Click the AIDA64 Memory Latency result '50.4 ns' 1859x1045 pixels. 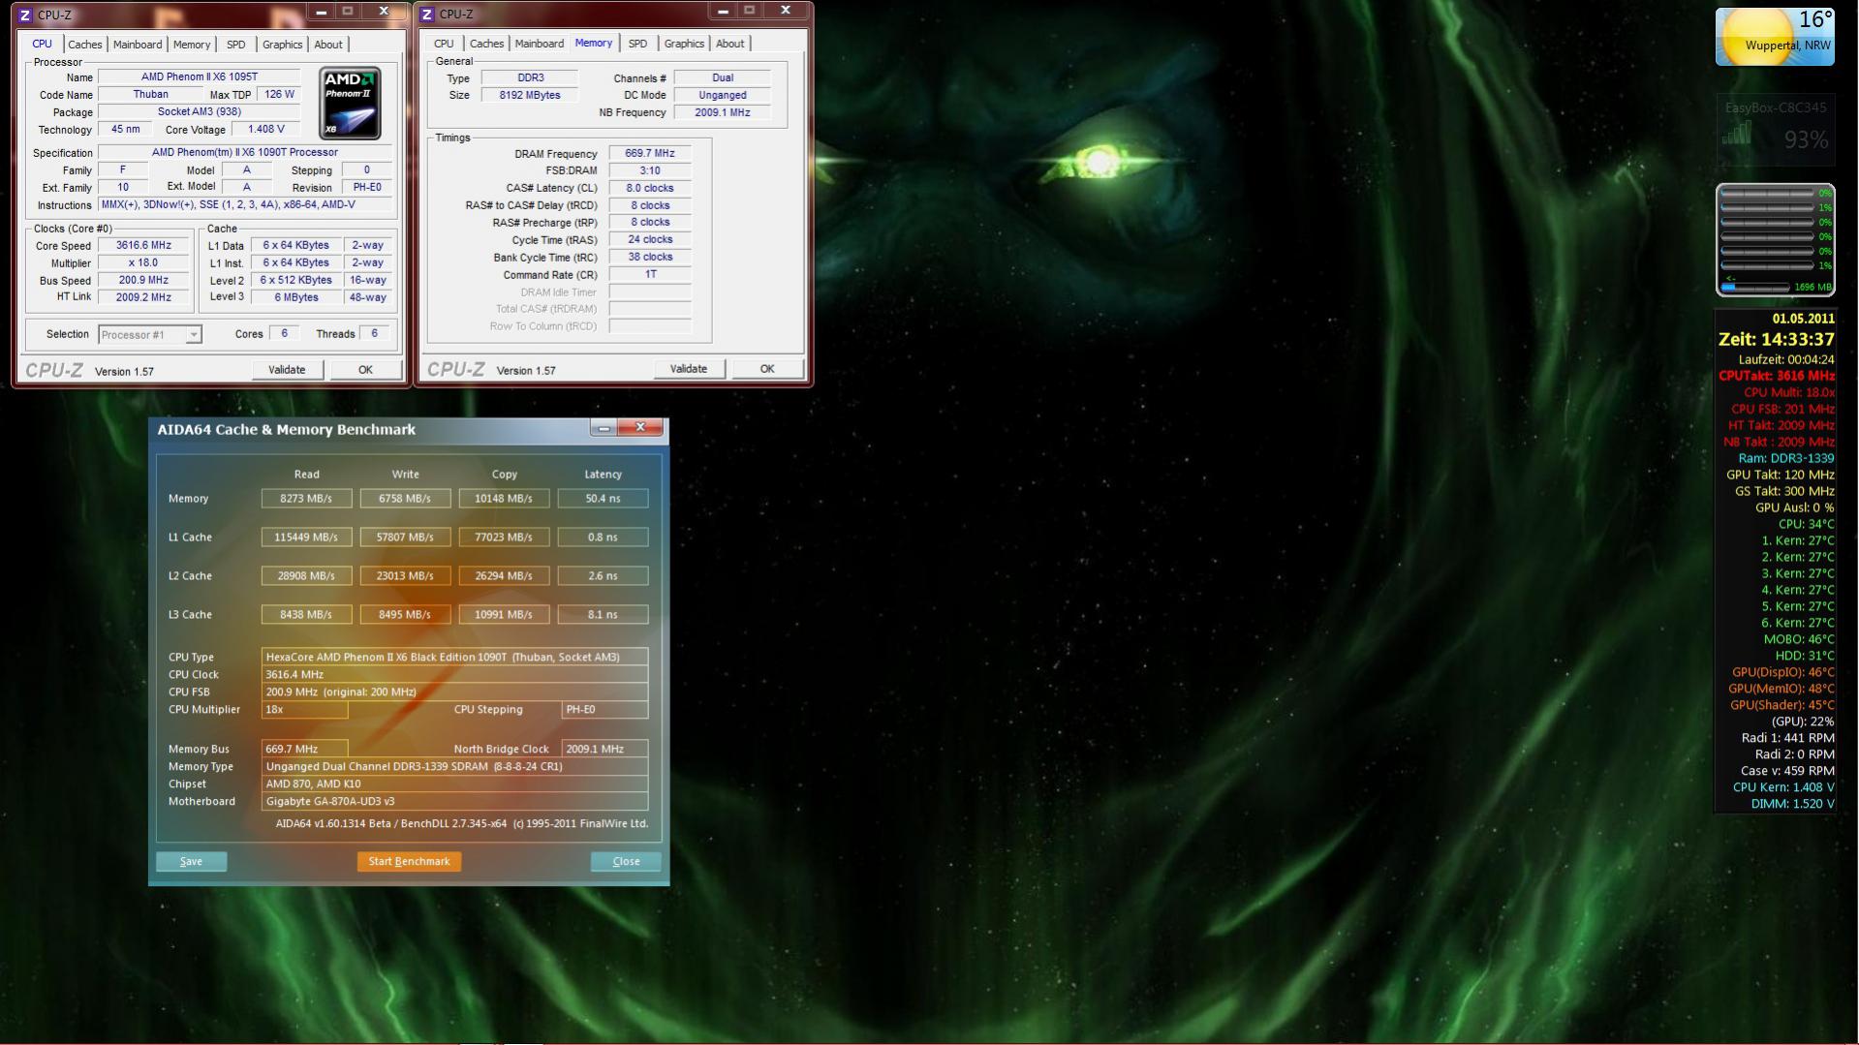pyautogui.click(x=603, y=498)
